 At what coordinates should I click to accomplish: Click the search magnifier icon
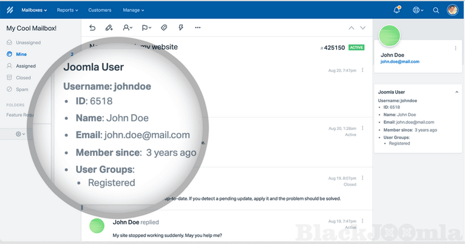click(436, 10)
